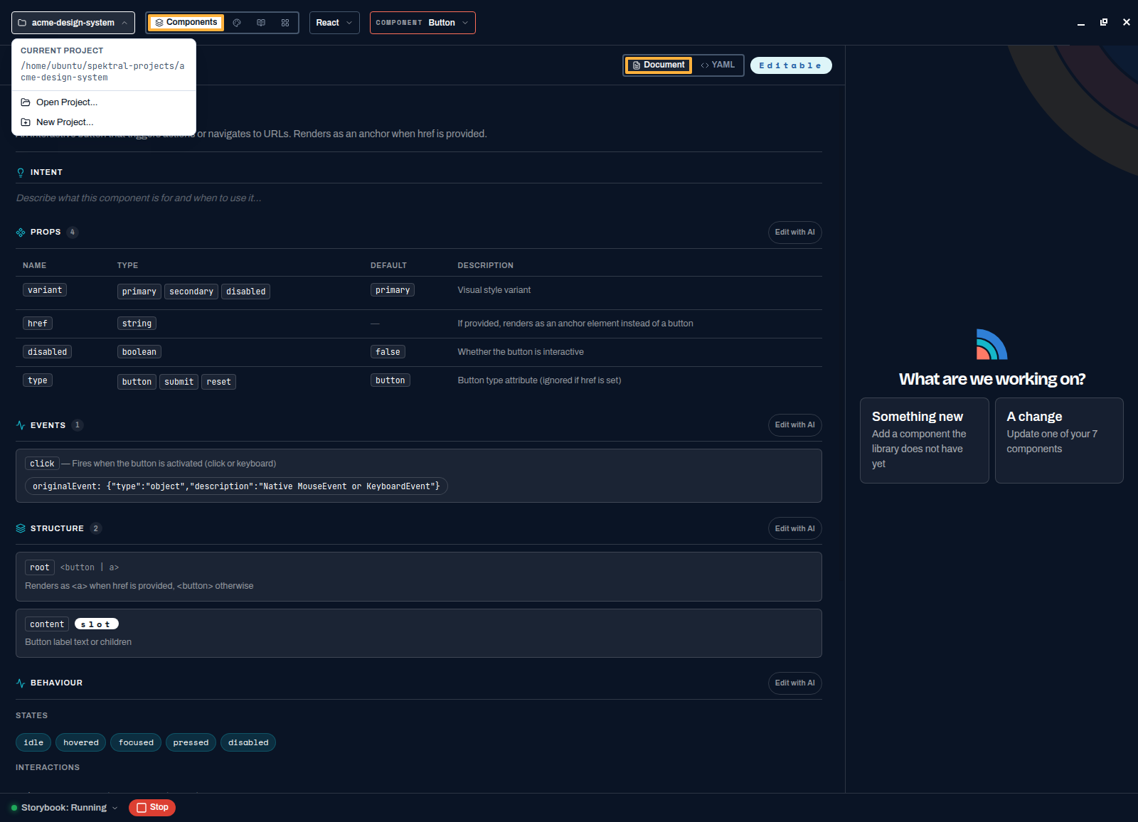Select the "pressed" state chip
Viewport: 1138px width, 822px height.
(191, 742)
